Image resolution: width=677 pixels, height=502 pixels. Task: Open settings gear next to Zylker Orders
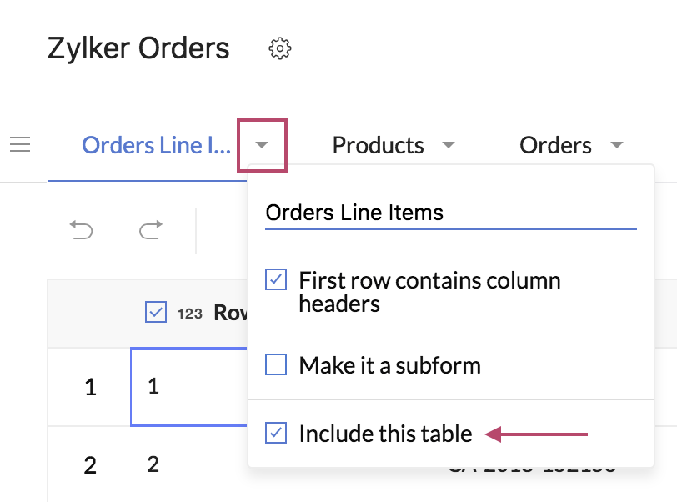[x=280, y=48]
